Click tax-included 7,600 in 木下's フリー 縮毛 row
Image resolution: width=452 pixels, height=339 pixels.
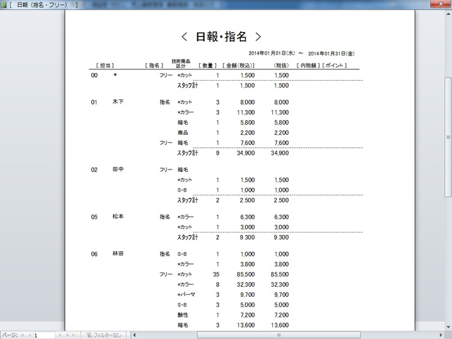point(247,143)
